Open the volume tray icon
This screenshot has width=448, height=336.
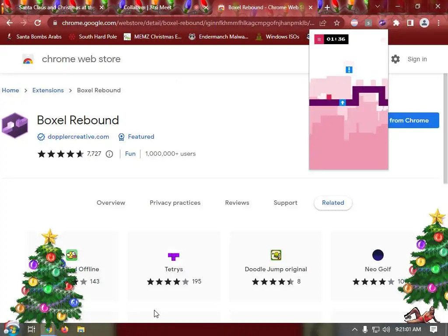click(x=386, y=329)
